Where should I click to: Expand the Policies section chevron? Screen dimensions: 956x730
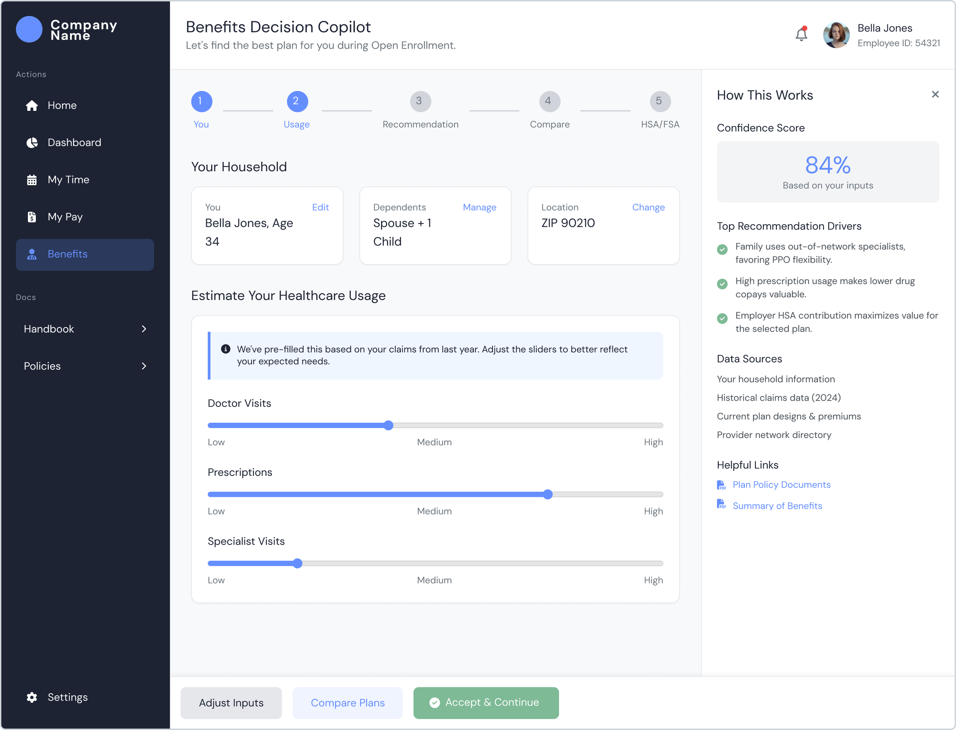coord(144,366)
